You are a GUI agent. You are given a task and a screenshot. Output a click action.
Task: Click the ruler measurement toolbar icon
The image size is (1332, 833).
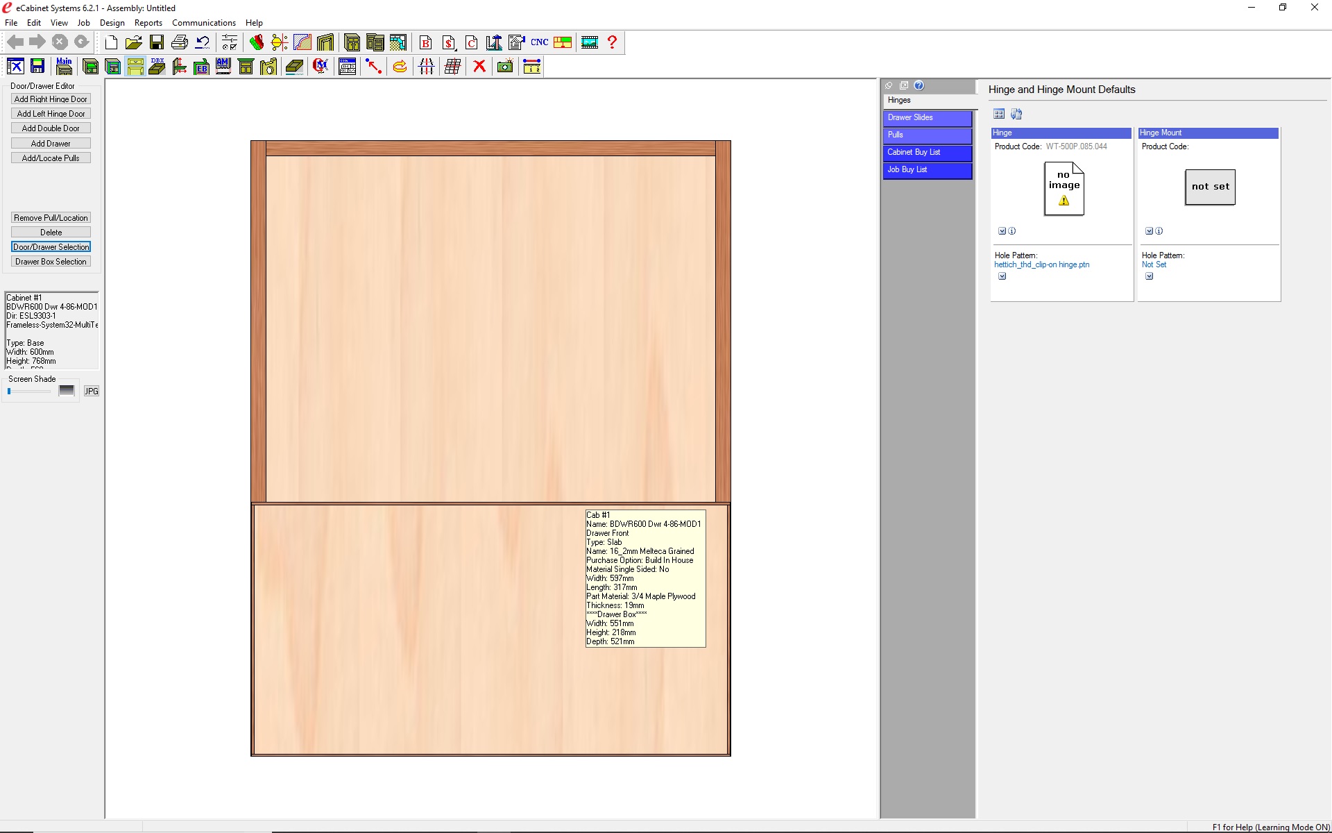(531, 67)
